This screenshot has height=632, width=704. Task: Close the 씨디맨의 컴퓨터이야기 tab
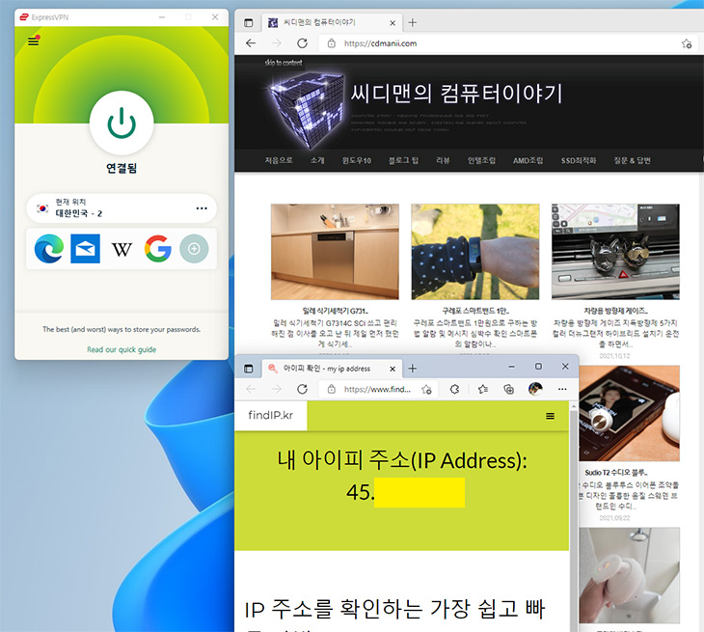tap(393, 22)
